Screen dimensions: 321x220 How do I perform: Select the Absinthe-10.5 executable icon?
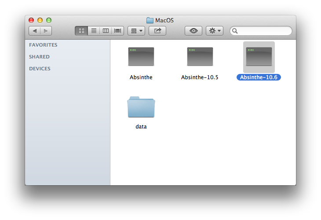tap(200, 57)
